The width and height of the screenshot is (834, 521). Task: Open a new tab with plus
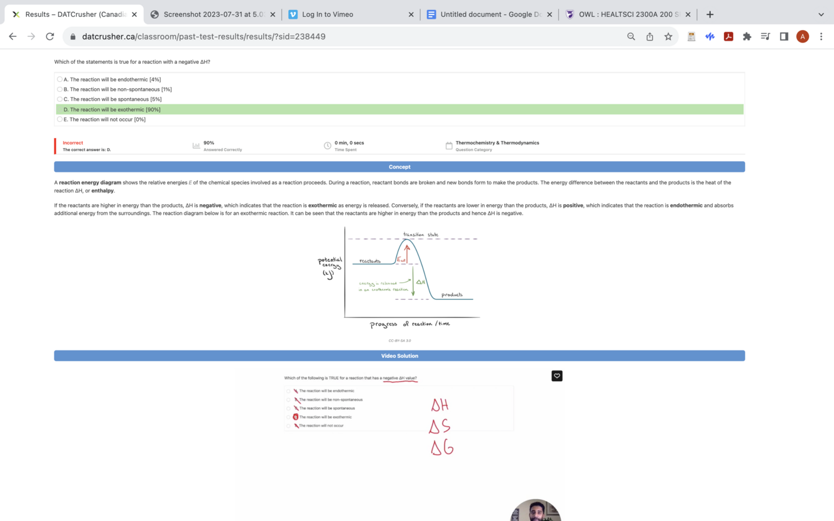coord(710,14)
